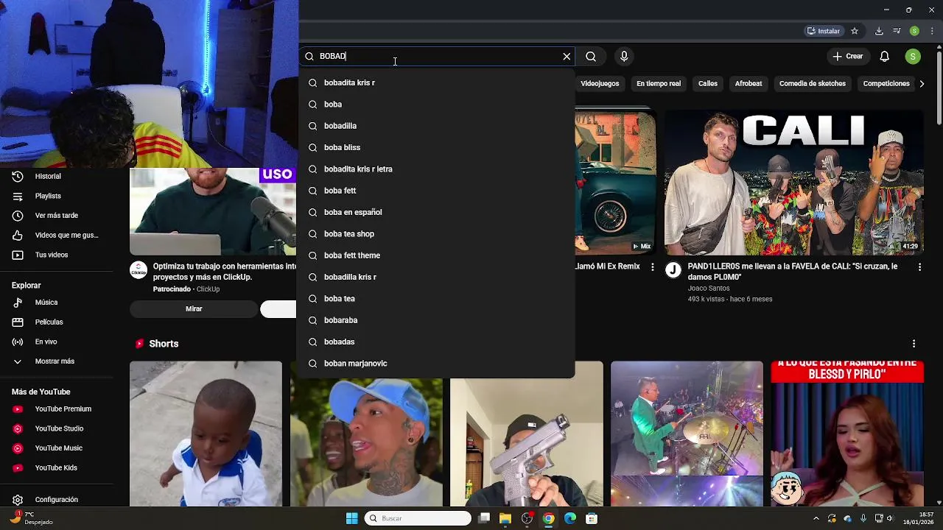The image size is (943, 530).
Task: Click the Instalar app button in address bar
Action: coord(823,31)
